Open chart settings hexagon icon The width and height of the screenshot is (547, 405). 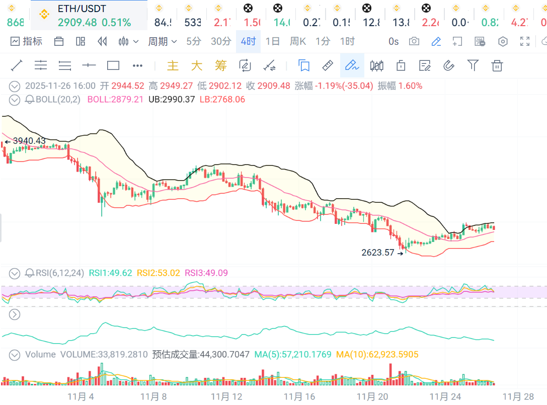click(x=502, y=41)
